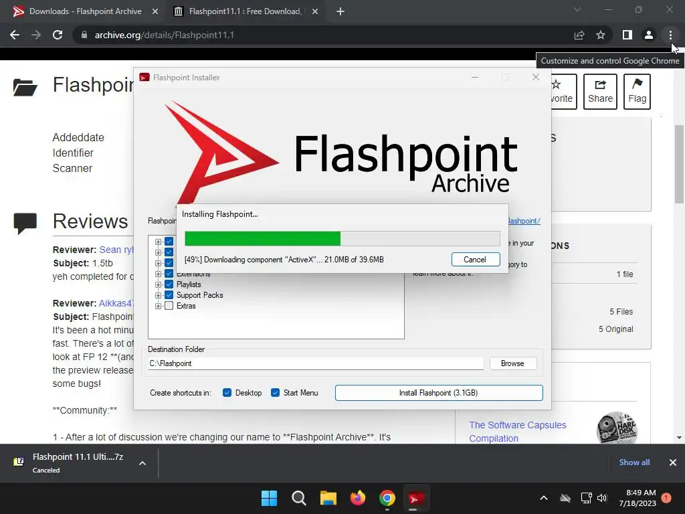Click the share page icon in address bar
Viewport: 685px width, 514px height.
(579, 35)
